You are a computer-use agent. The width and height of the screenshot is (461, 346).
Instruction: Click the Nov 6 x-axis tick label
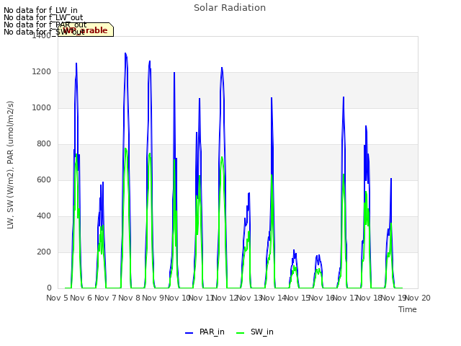81,298
